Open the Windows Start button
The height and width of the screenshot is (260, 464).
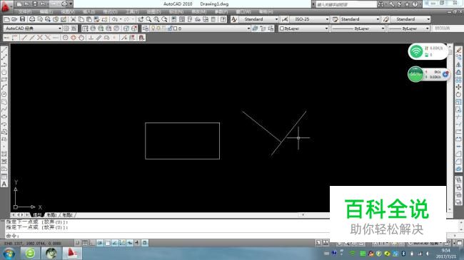click(x=9, y=254)
